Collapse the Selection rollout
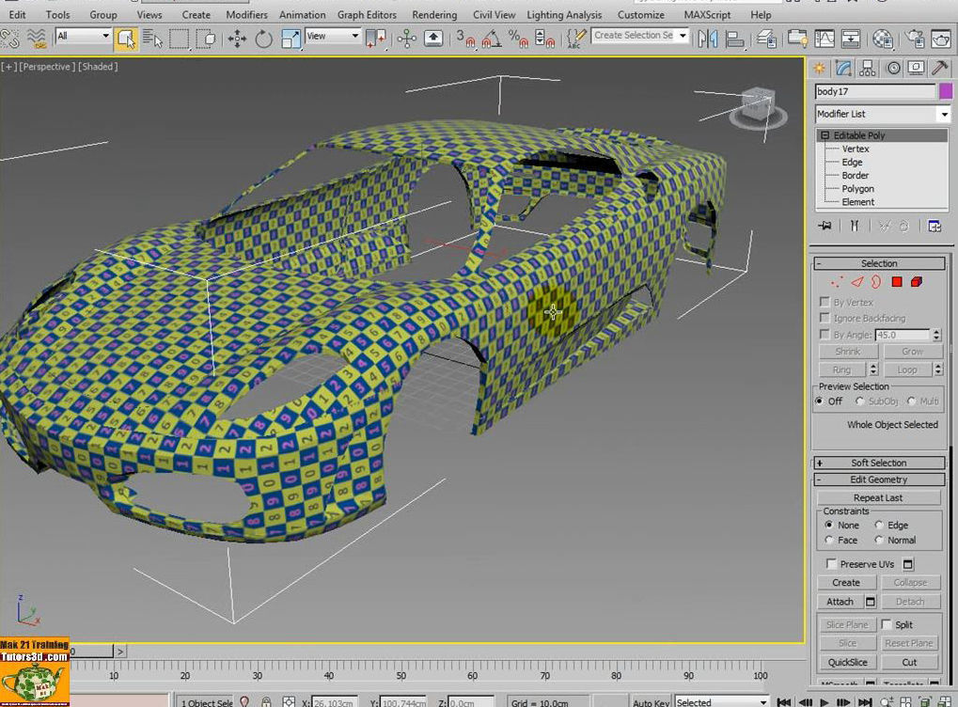958x707 pixels. pyautogui.click(x=879, y=263)
